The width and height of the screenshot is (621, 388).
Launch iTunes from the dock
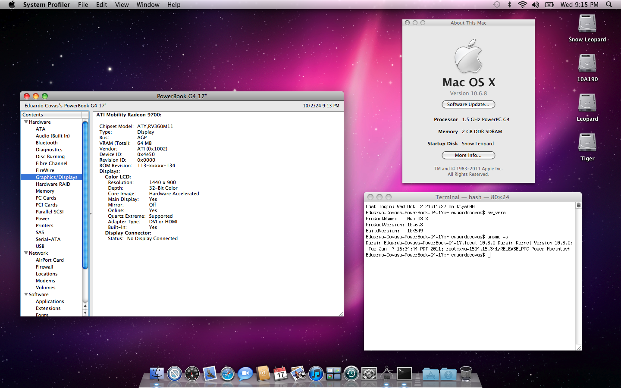click(316, 374)
